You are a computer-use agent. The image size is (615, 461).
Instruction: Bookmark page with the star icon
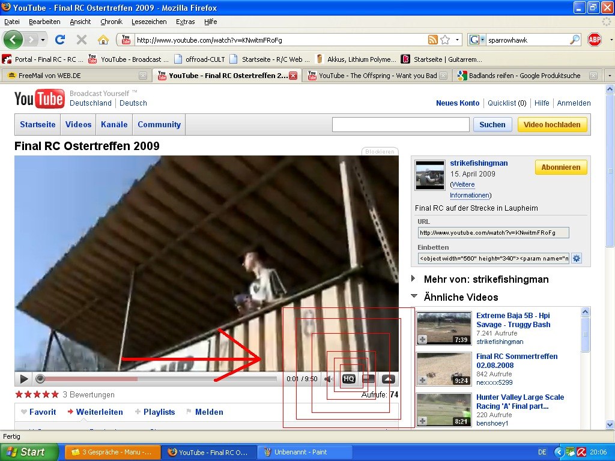pyautogui.click(x=445, y=40)
